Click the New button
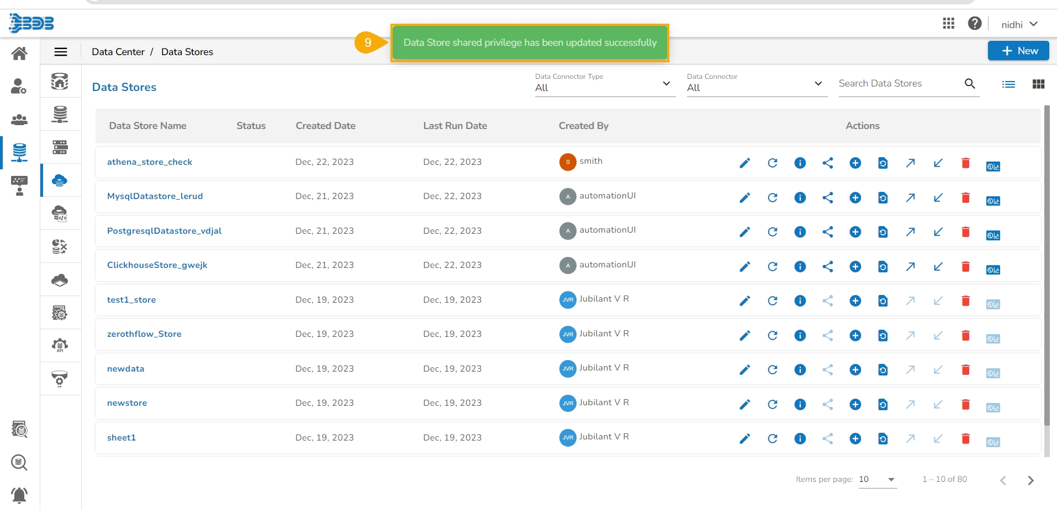Image resolution: width=1057 pixels, height=510 pixels. point(1018,51)
